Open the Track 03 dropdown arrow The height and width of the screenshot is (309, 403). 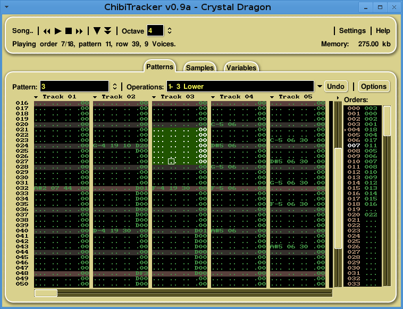154,97
